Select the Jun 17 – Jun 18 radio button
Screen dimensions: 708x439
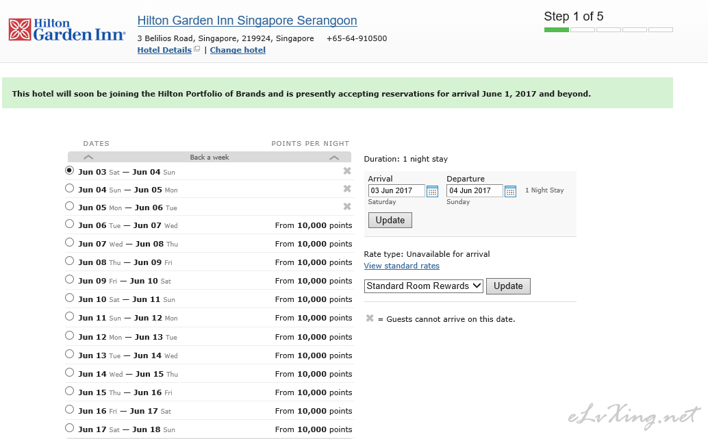click(69, 428)
